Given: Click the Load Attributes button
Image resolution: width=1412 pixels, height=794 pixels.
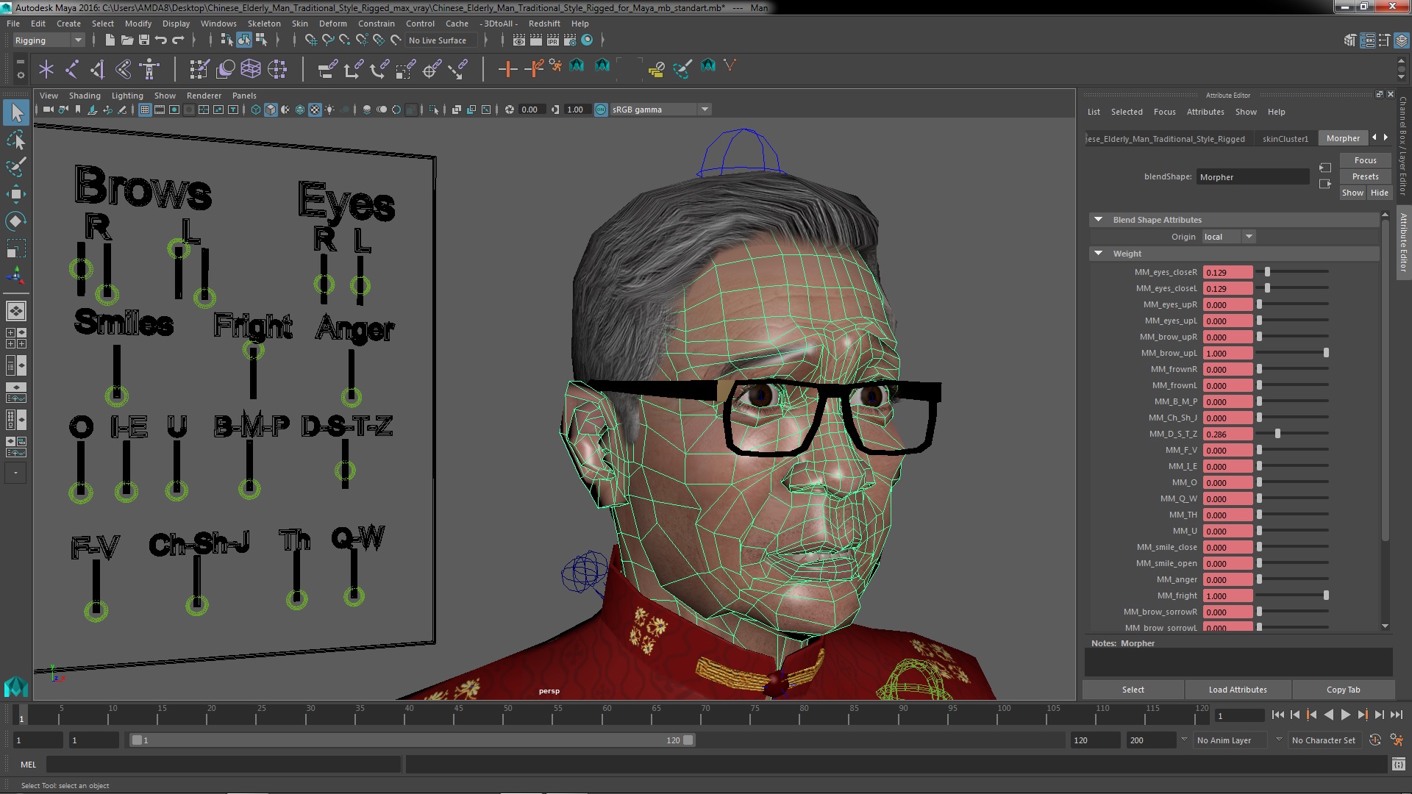Looking at the screenshot, I should (1238, 690).
